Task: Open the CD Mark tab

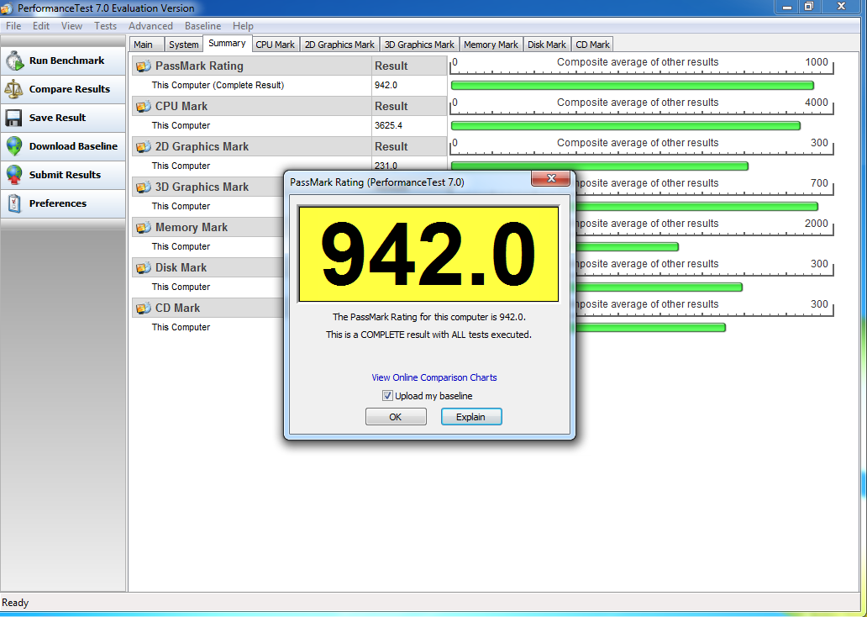Action: (x=592, y=45)
